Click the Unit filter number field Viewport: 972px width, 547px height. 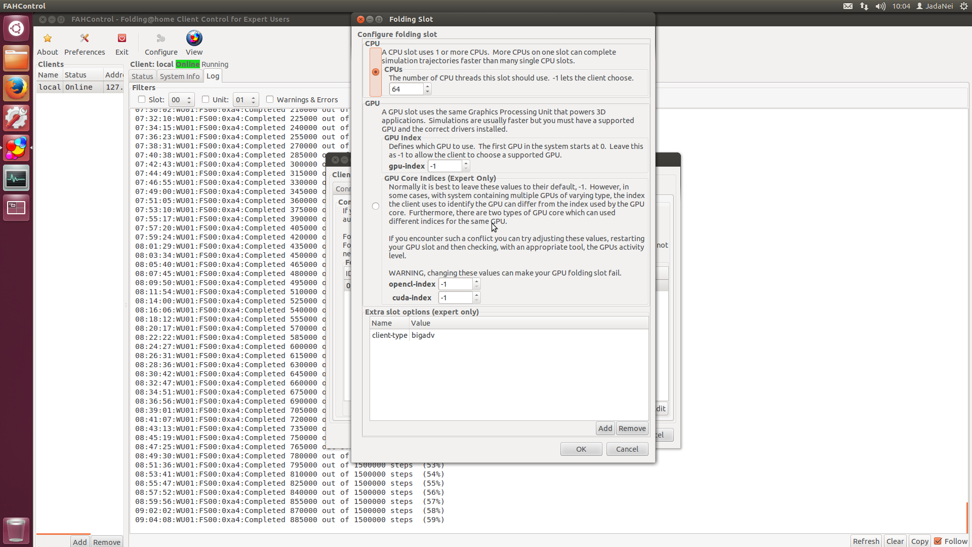click(241, 100)
